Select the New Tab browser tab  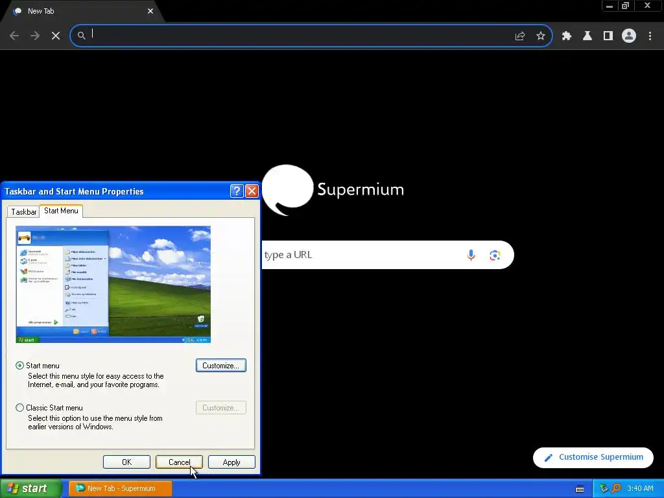80,11
